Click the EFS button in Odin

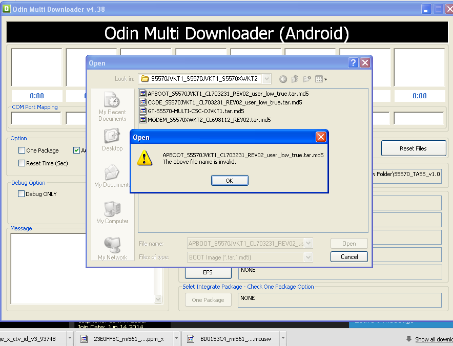[208, 273]
